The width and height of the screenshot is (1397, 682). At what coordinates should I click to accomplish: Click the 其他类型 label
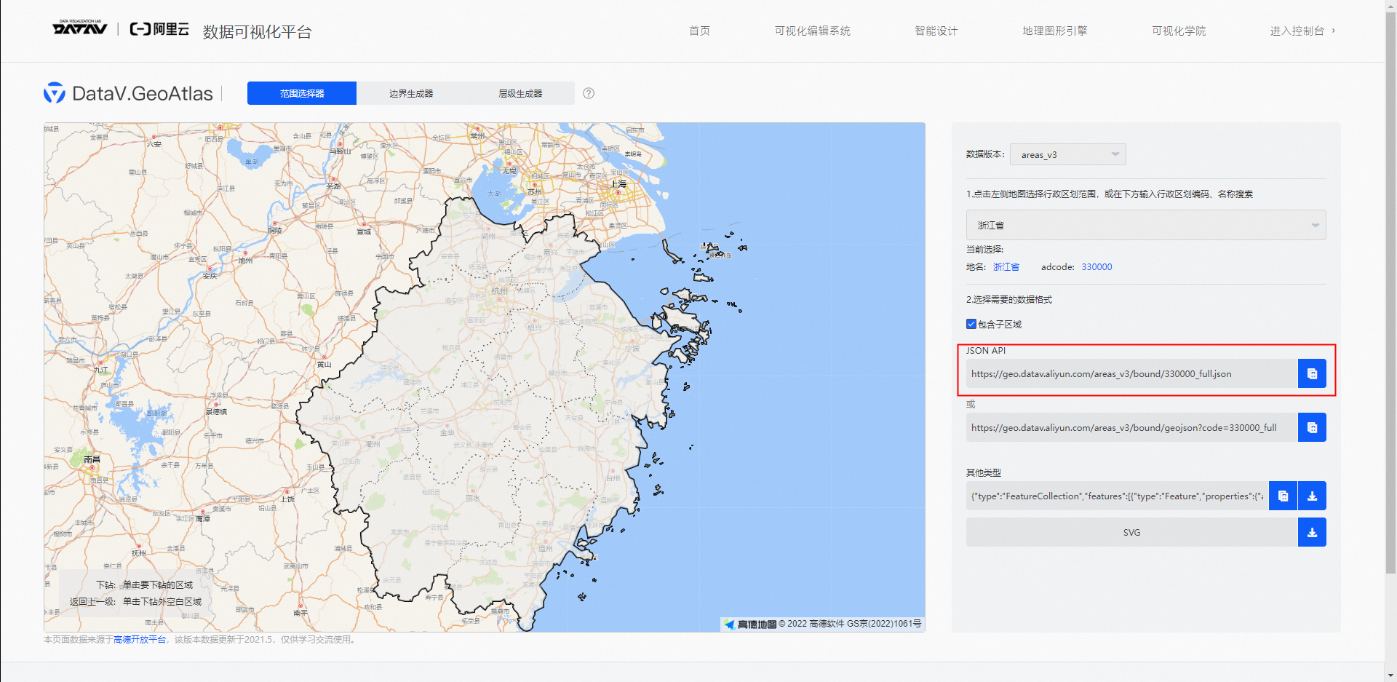(984, 472)
